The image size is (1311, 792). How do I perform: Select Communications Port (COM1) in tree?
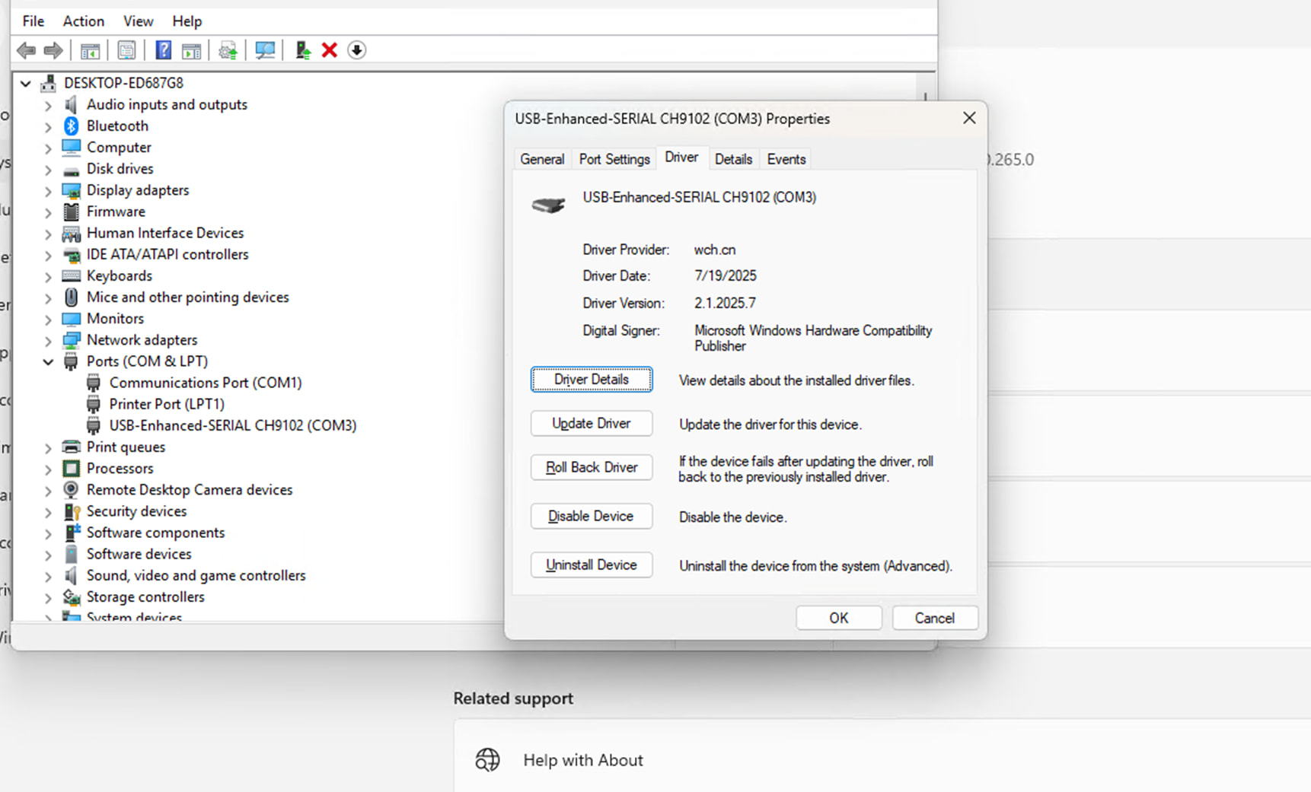(x=205, y=383)
